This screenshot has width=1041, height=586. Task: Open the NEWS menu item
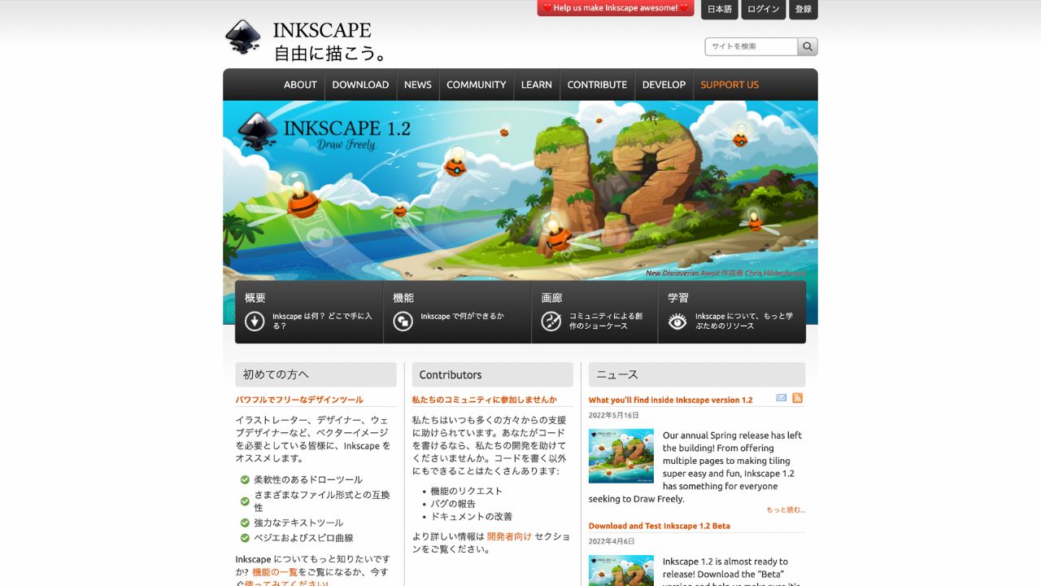(418, 85)
